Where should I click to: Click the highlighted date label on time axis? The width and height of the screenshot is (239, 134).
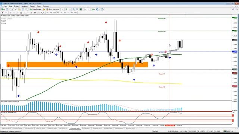click(170, 126)
